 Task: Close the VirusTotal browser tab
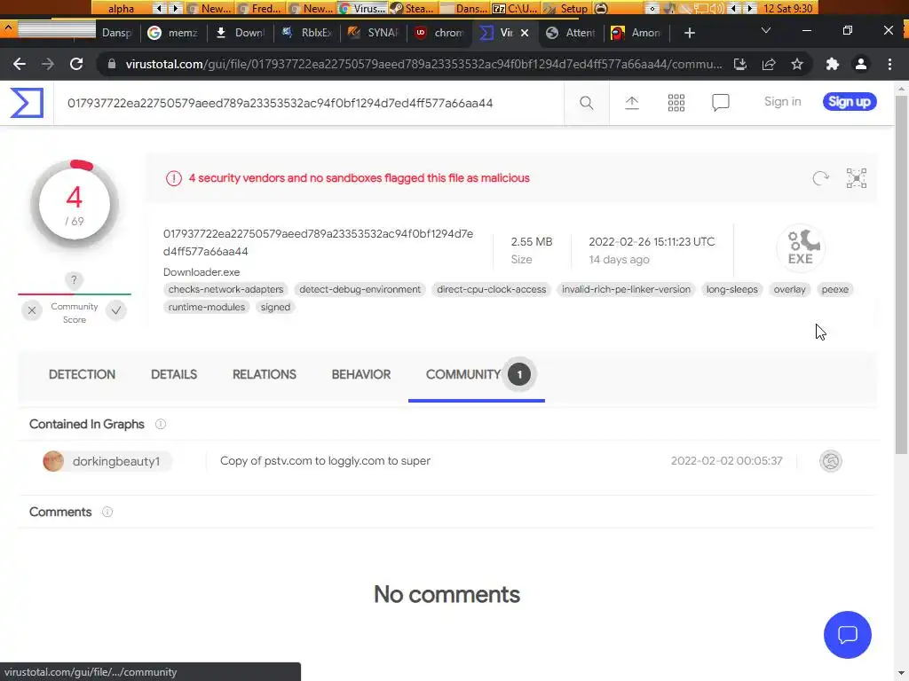pos(525,33)
